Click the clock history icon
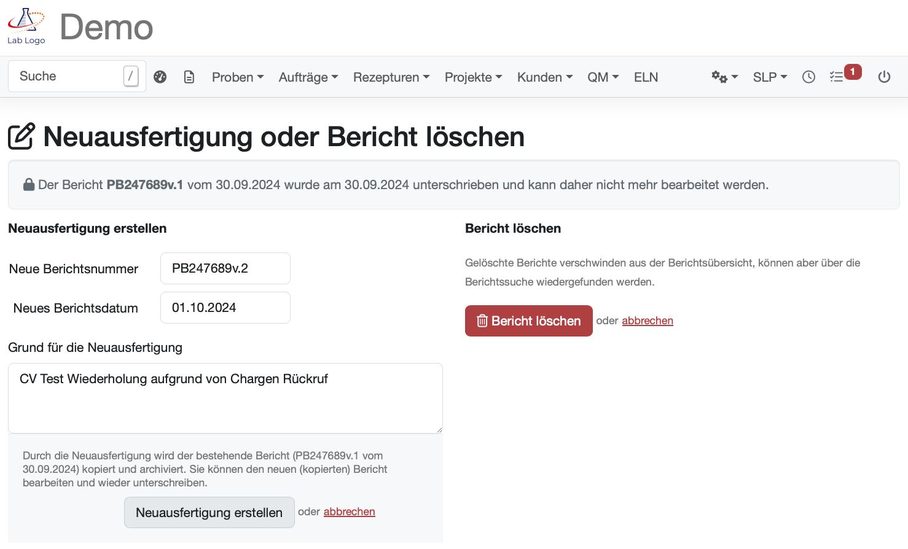908x549 pixels. (x=808, y=76)
